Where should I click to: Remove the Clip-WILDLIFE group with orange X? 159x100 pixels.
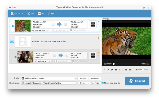coord(99,37)
